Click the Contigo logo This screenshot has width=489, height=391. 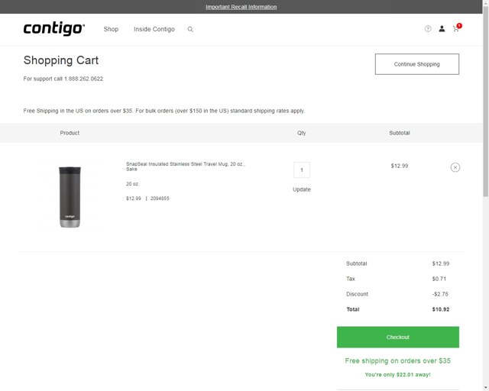click(x=54, y=29)
